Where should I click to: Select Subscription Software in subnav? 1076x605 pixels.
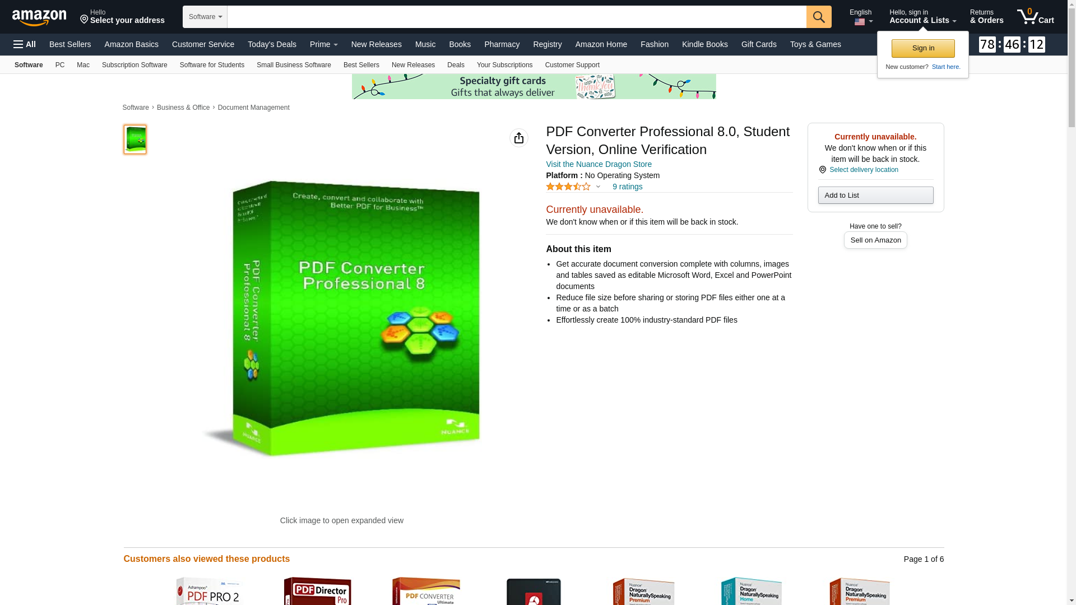(134, 65)
